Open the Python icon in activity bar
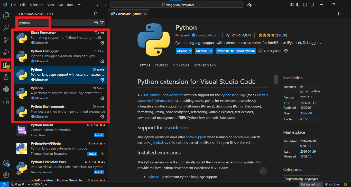 (x=6, y=89)
